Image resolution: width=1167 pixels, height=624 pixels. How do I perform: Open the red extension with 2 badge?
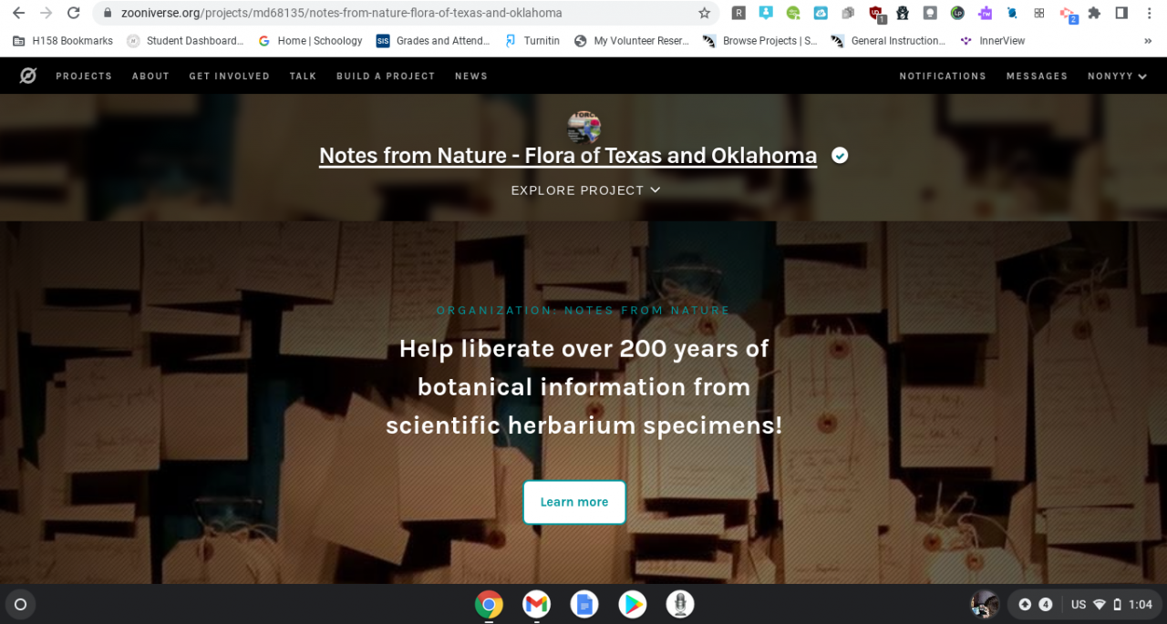click(1068, 14)
